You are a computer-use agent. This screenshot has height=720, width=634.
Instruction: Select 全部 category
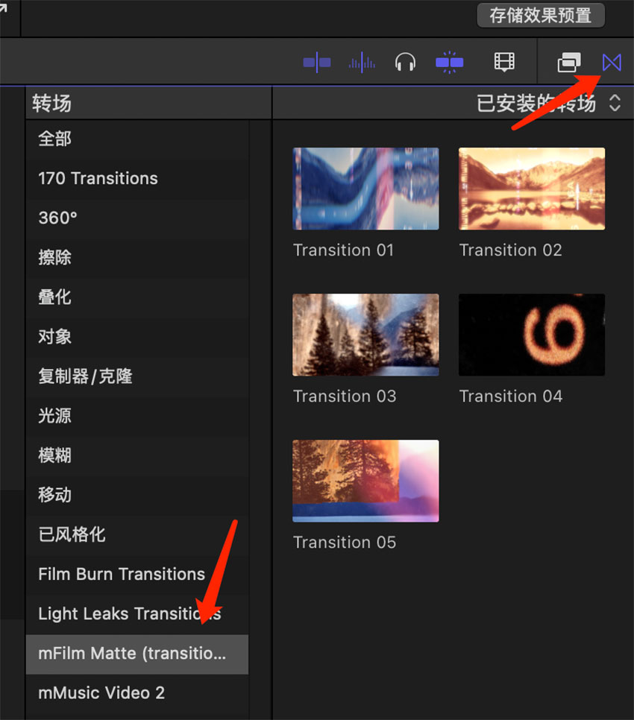137,139
